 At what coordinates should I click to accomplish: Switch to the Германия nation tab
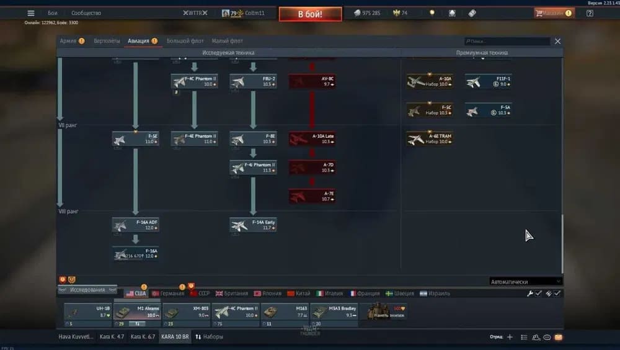(x=168, y=294)
